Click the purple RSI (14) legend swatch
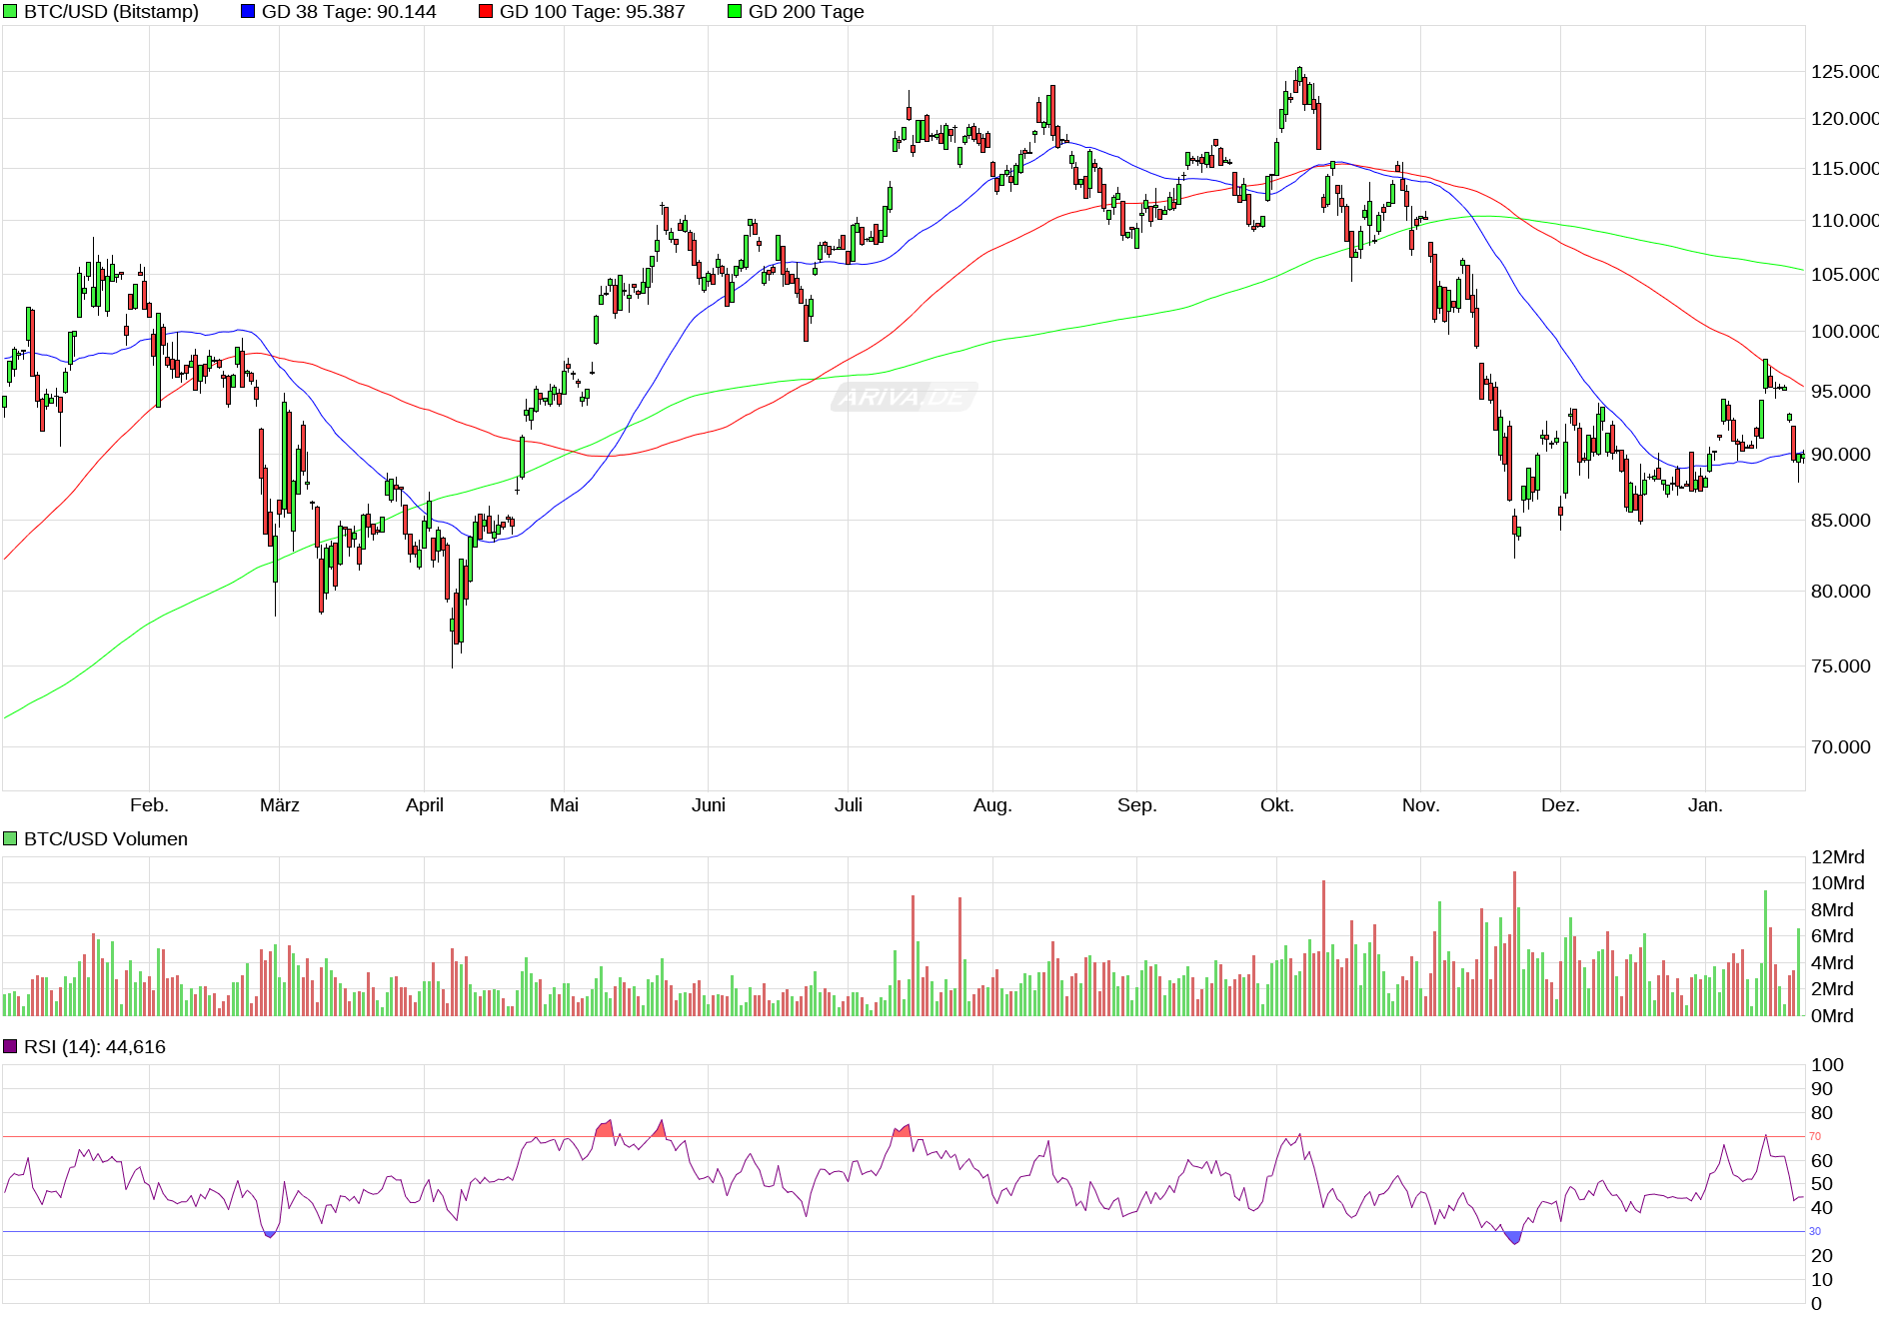This screenshot has height=1324, width=1879. pos(10,1046)
